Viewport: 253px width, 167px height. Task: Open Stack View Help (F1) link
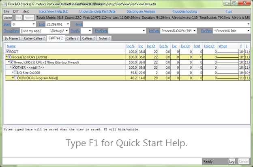point(54,11)
